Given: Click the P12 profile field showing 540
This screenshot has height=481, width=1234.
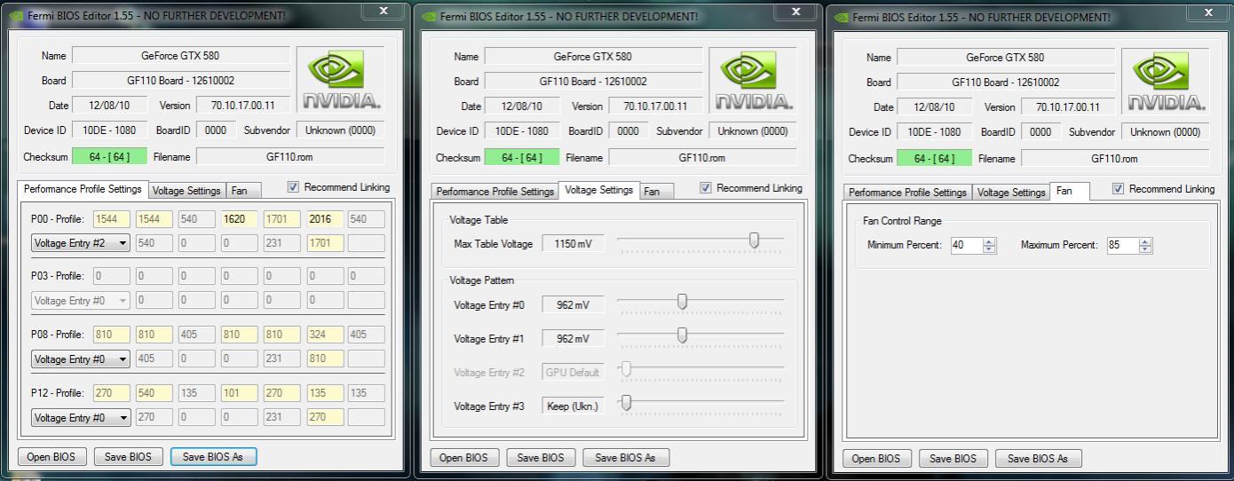Looking at the screenshot, I should pyautogui.click(x=153, y=393).
